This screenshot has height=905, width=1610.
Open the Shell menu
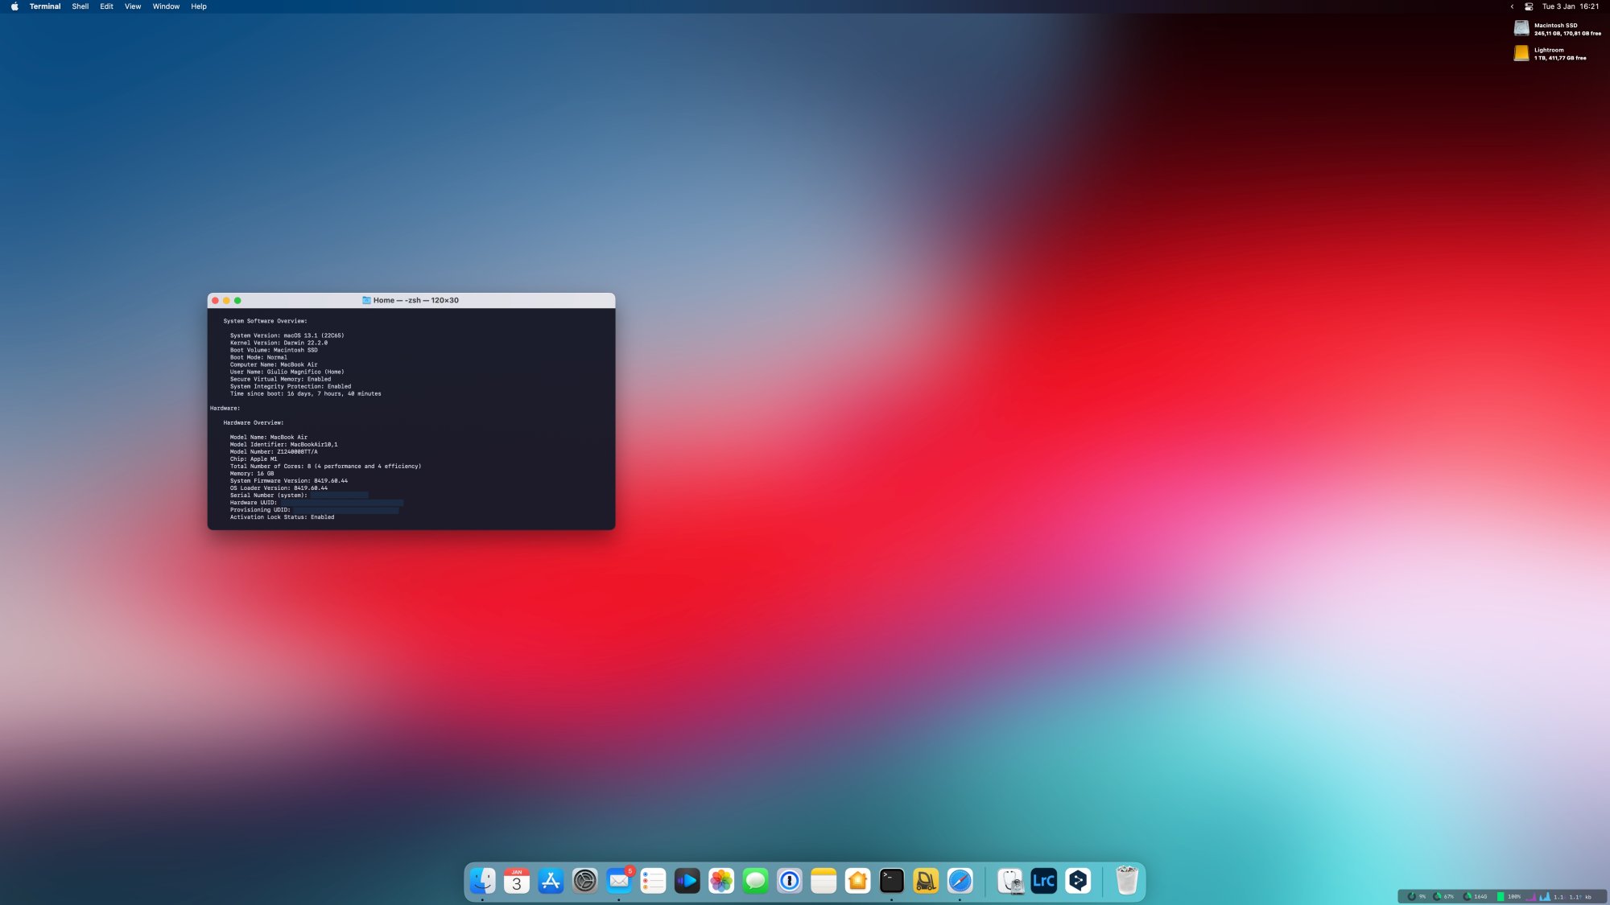(x=80, y=6)
